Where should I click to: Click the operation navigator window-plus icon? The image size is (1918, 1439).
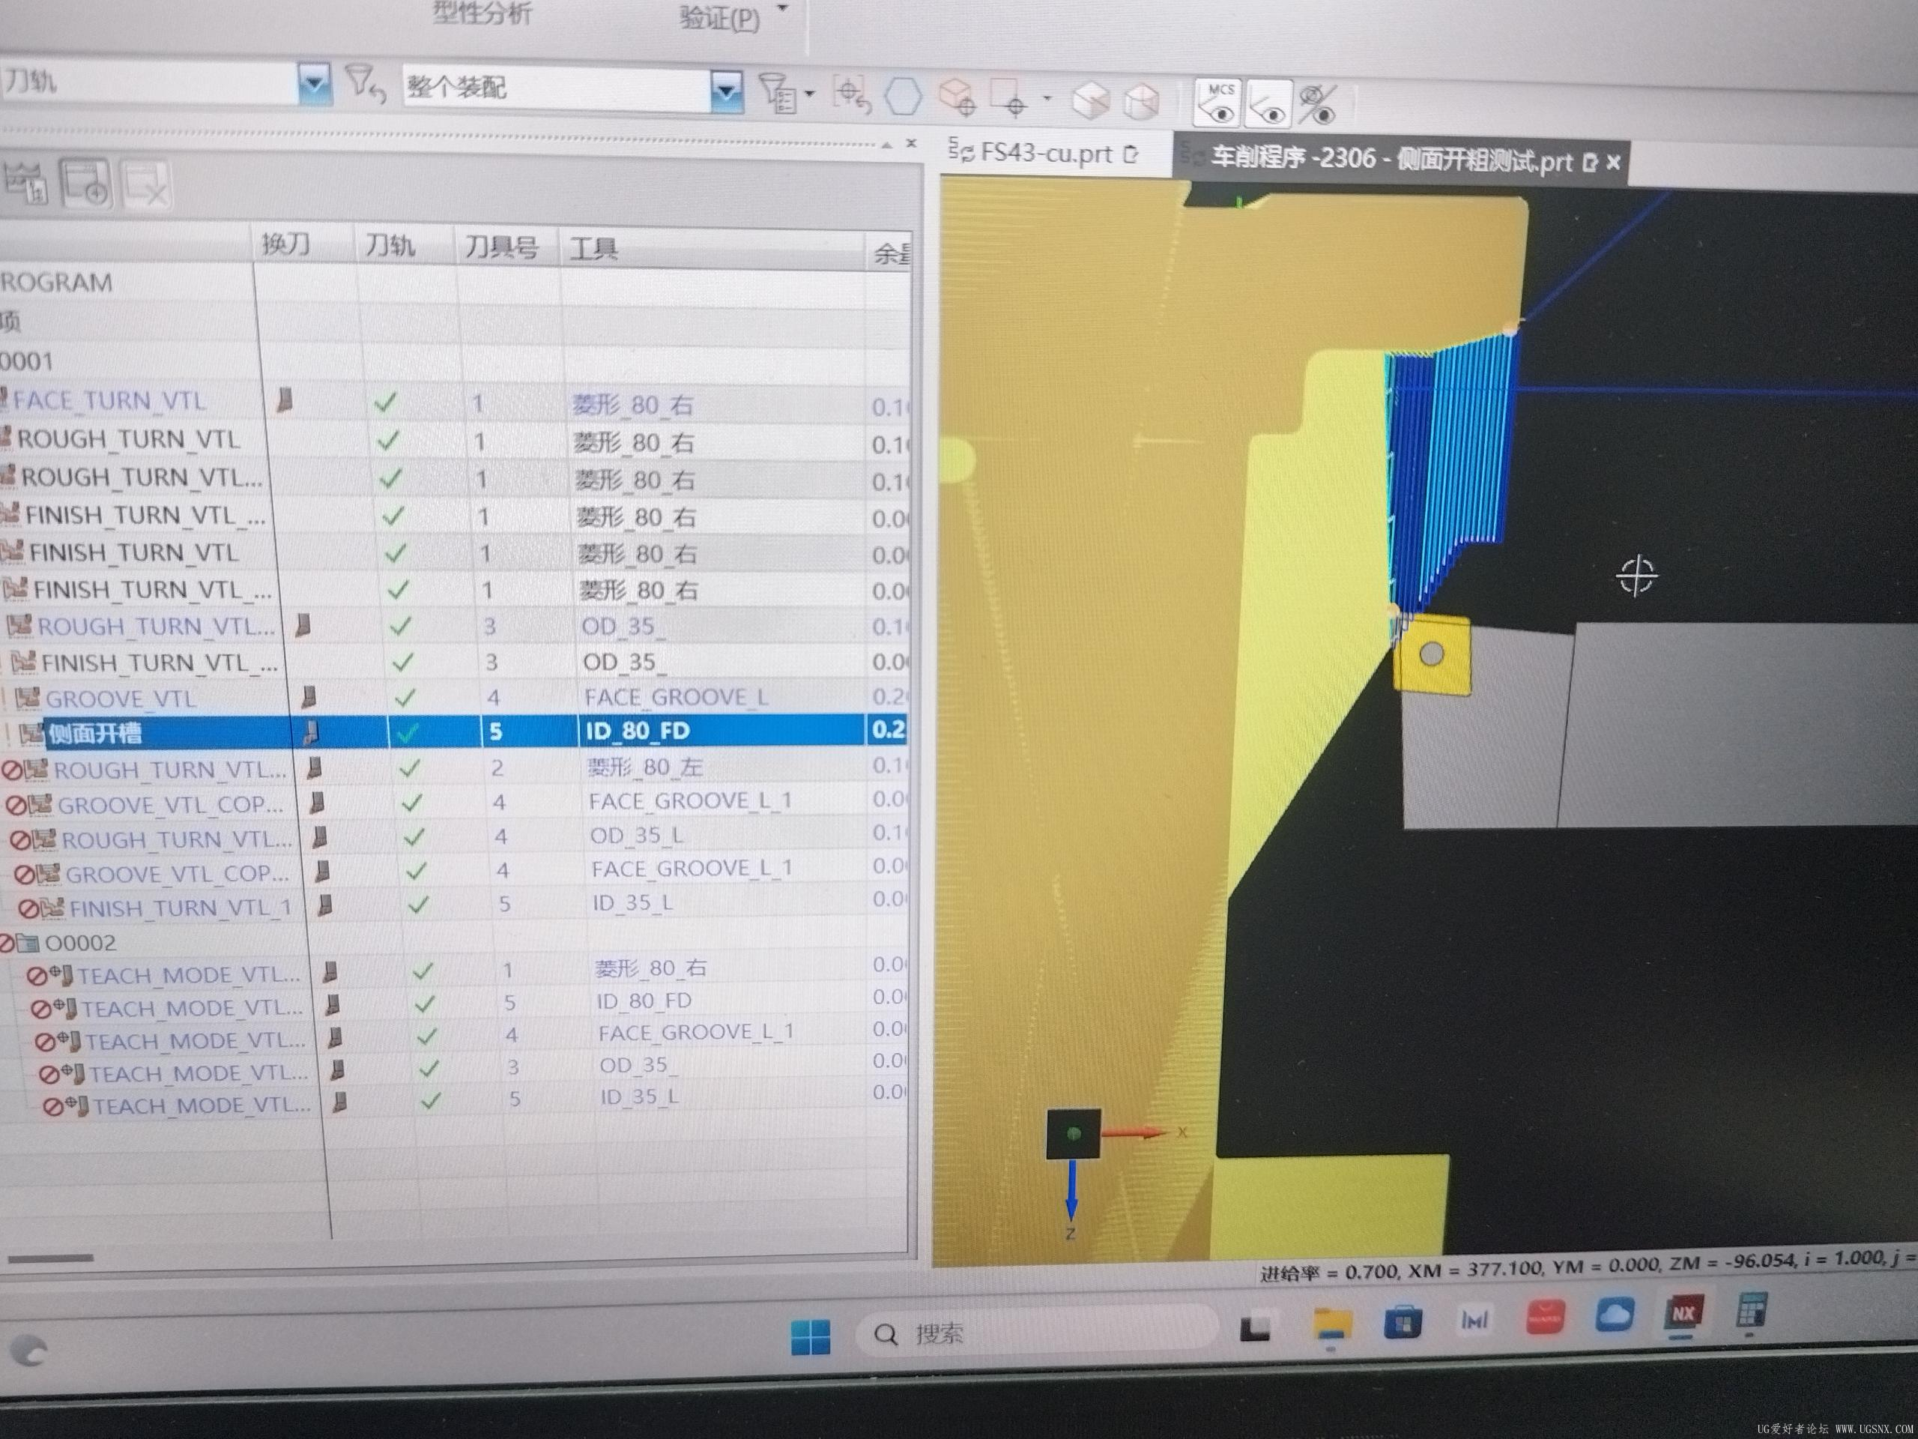click(x=85, y=183)
